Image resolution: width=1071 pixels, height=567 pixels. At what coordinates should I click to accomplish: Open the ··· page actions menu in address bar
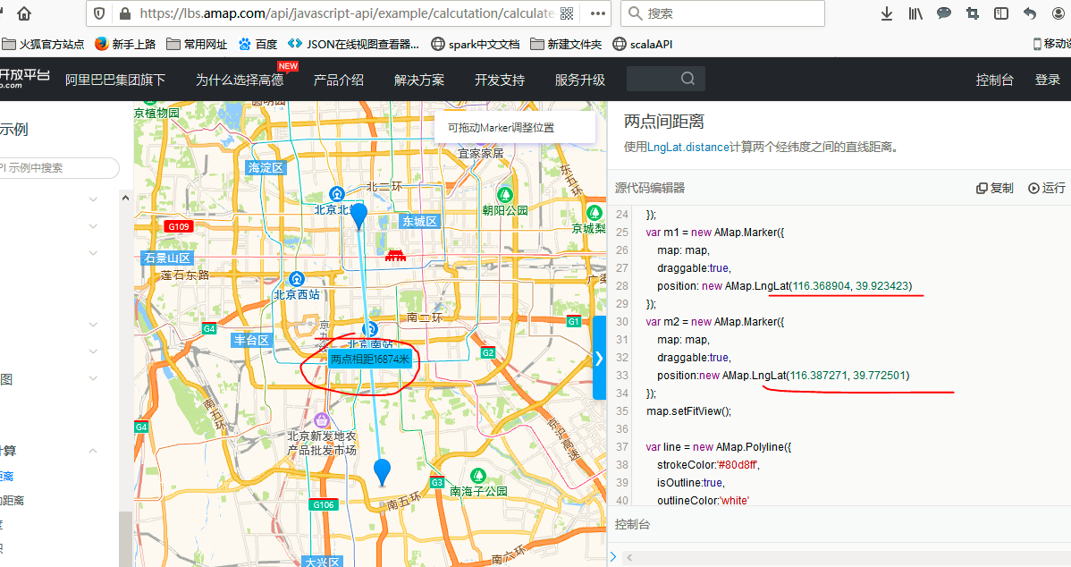click(x=597, y=13)
